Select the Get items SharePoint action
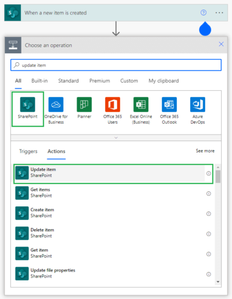This screenshot has height=299, width=232. pyautogui.click(x=113, y=193)
